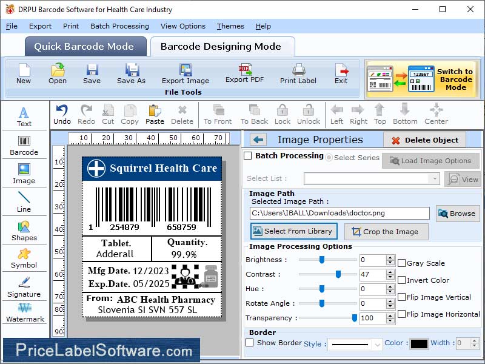Open the Print menu

(71, 26)
